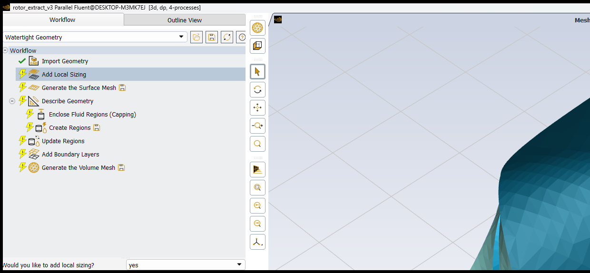The image size is (590, 273).
Task: Select the Mesh graphics window tab
Action: tap(582, 20)
